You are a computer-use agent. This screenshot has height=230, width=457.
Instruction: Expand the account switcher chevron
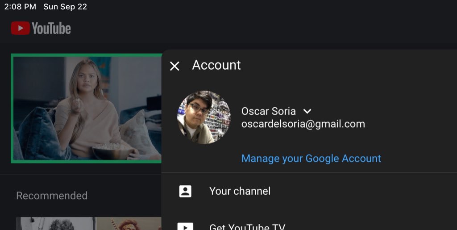pos(307,111)
